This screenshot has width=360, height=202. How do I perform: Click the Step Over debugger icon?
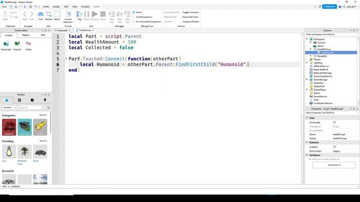(120, 14)
